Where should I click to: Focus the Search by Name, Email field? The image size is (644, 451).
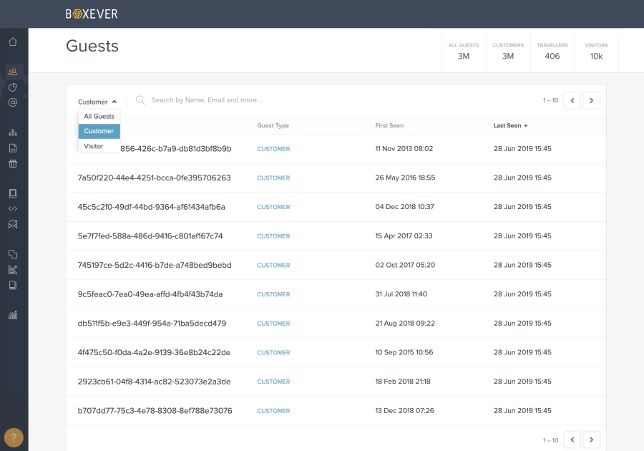click(207, 100)
